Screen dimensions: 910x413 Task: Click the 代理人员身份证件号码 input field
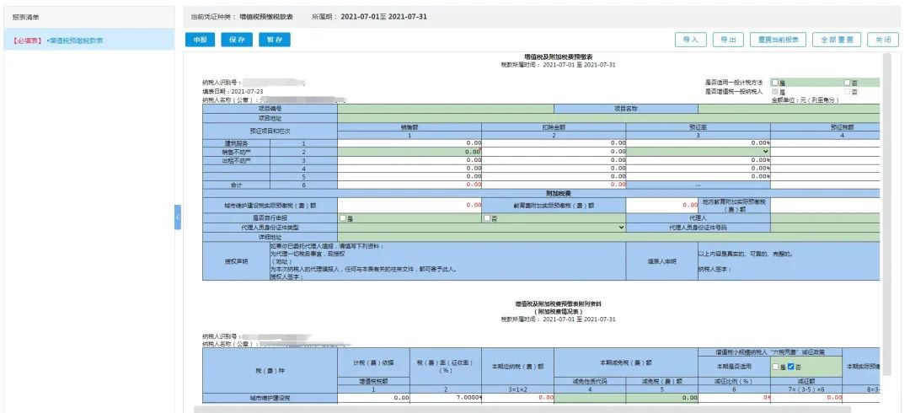[x=825, y=227]
